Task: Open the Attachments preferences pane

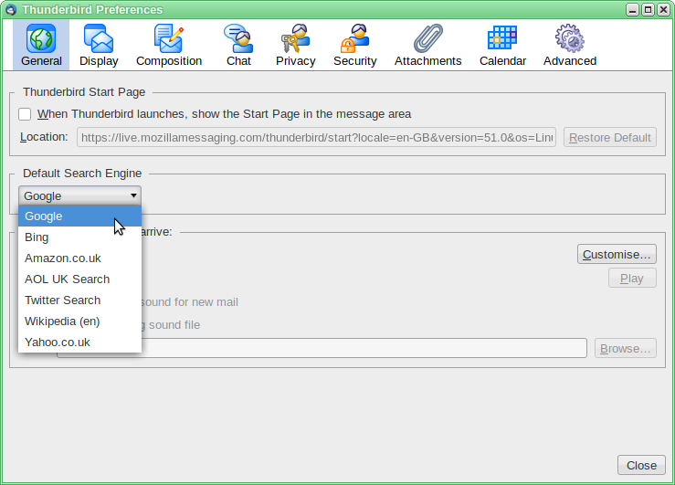Action: [427, 45]
